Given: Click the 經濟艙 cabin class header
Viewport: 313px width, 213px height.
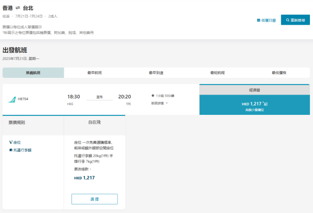Looking at the screenshot, I should pyautogui.click(x=255, y=90).
